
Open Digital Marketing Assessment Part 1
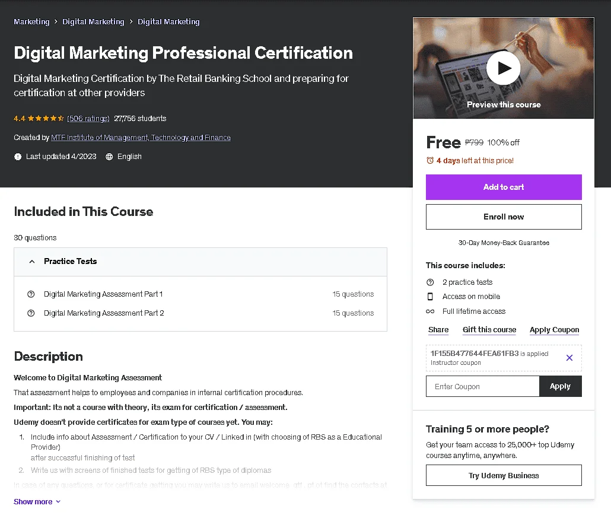[103, 294]
